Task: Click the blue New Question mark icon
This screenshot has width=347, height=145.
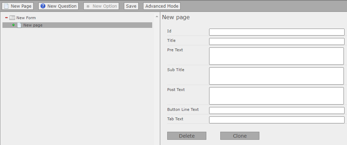Action: pos(43,6)
